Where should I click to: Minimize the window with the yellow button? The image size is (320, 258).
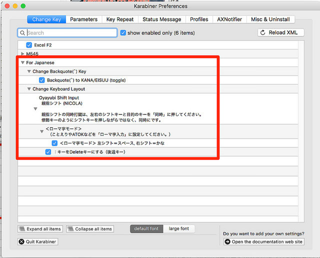coord(15,6)
